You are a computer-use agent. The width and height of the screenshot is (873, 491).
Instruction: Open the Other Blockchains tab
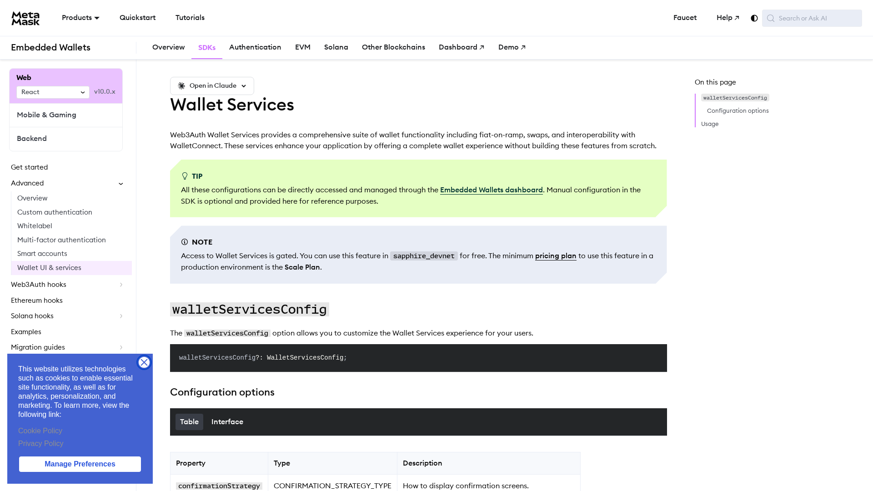pyautogui.click(x=393, y=47)
